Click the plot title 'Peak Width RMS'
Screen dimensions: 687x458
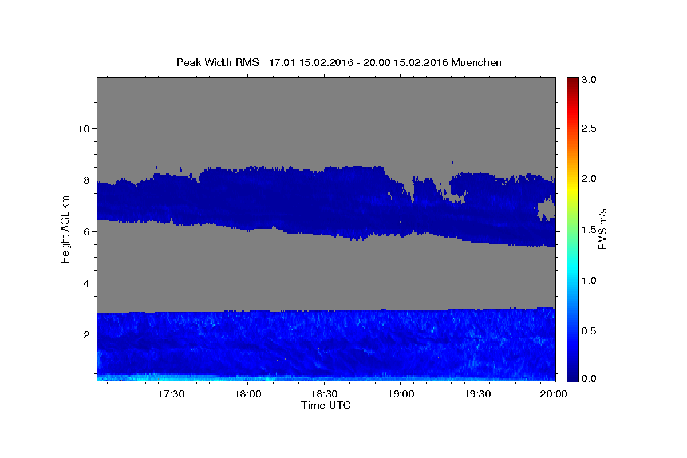pyautogui.click(x=218, y=62)
